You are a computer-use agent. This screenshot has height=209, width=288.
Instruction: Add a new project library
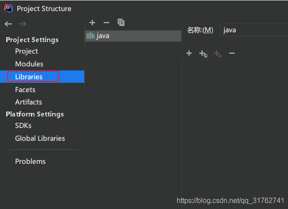[92, 23]
